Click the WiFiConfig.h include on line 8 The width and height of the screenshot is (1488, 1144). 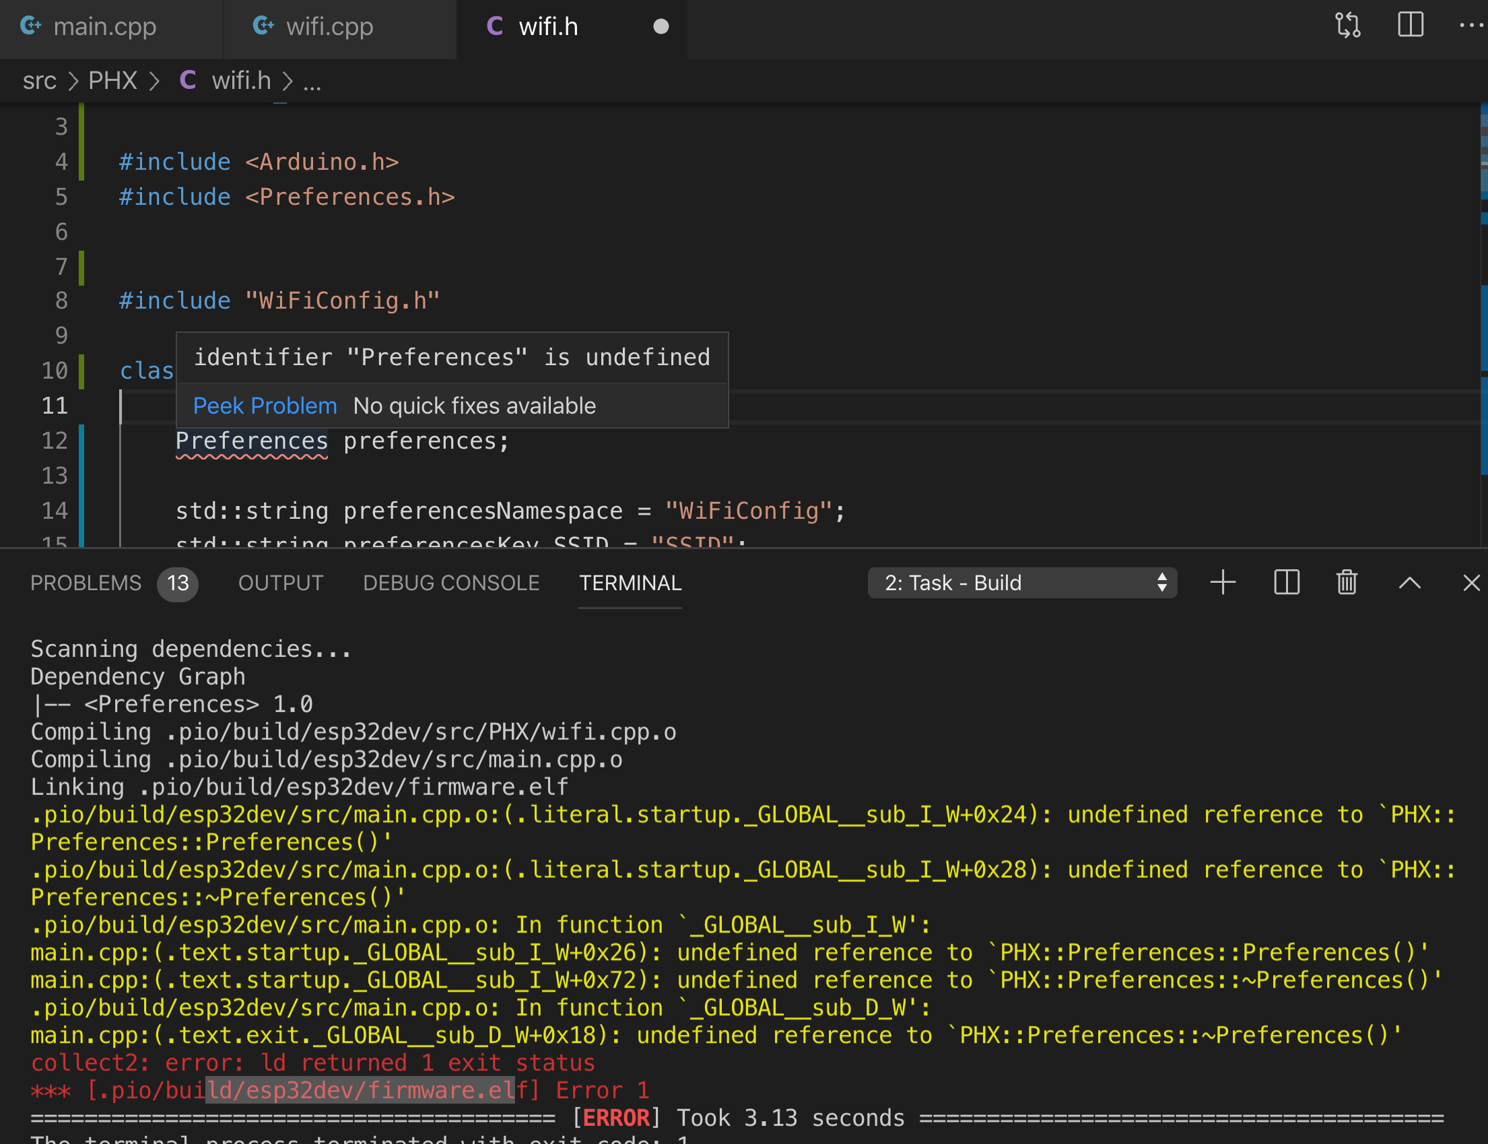pyautogui.click(x=342, y=301)
